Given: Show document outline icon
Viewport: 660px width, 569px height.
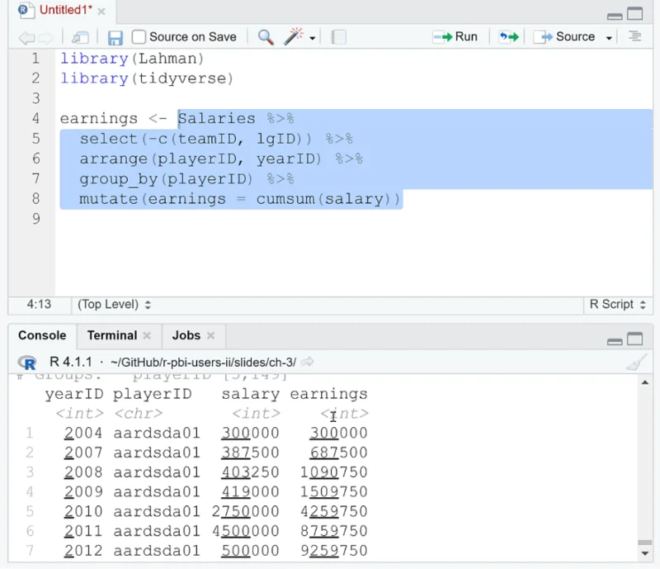Looking at the screenshot, I should 634,36.
